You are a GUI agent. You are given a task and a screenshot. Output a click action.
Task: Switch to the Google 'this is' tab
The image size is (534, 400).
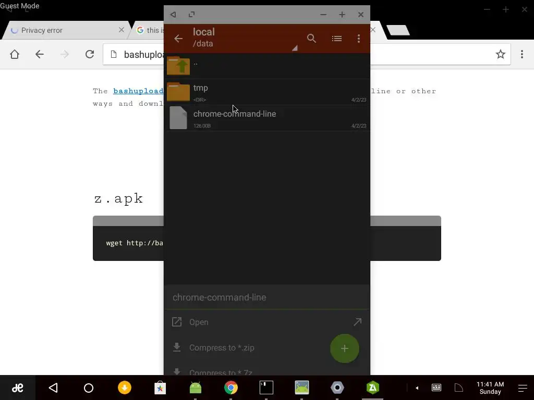pyautogui.click(x=148, y=30)
